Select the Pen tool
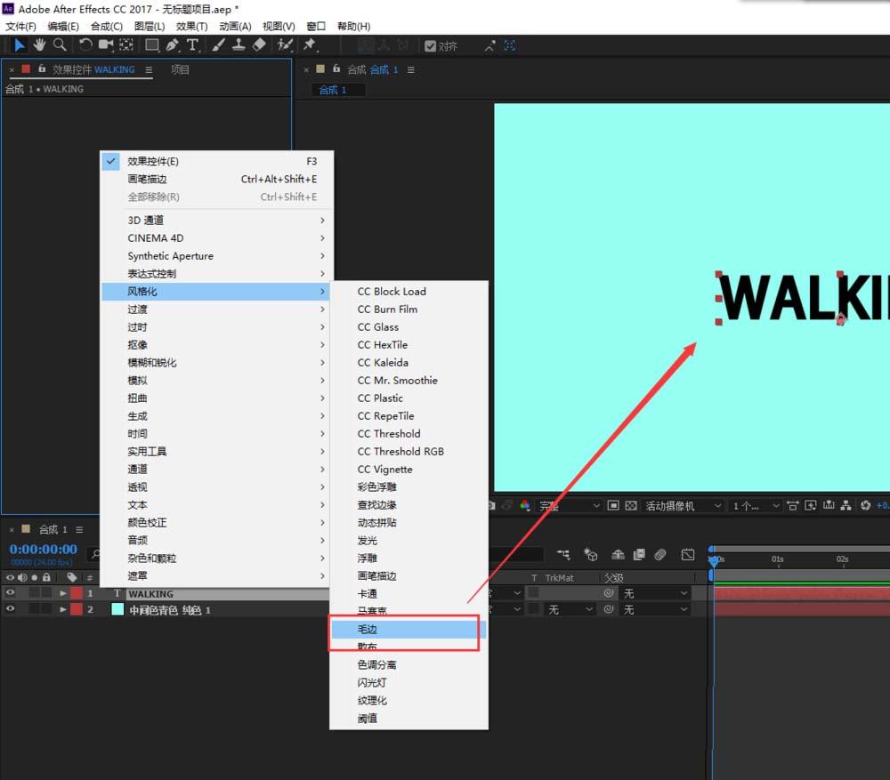This screenshot has width=890, height=780. click(x=172, y=45)
